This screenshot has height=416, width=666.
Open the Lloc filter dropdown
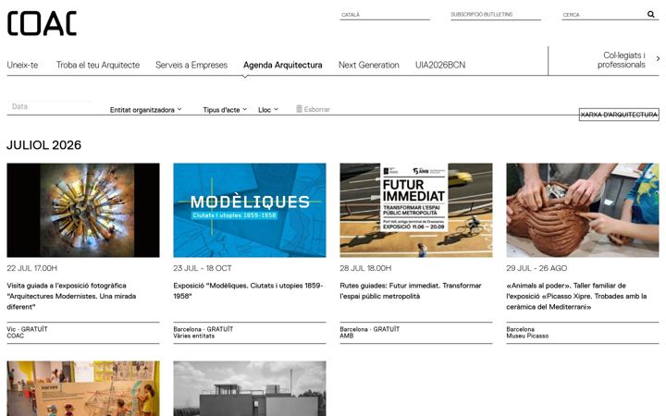(268, 110)
